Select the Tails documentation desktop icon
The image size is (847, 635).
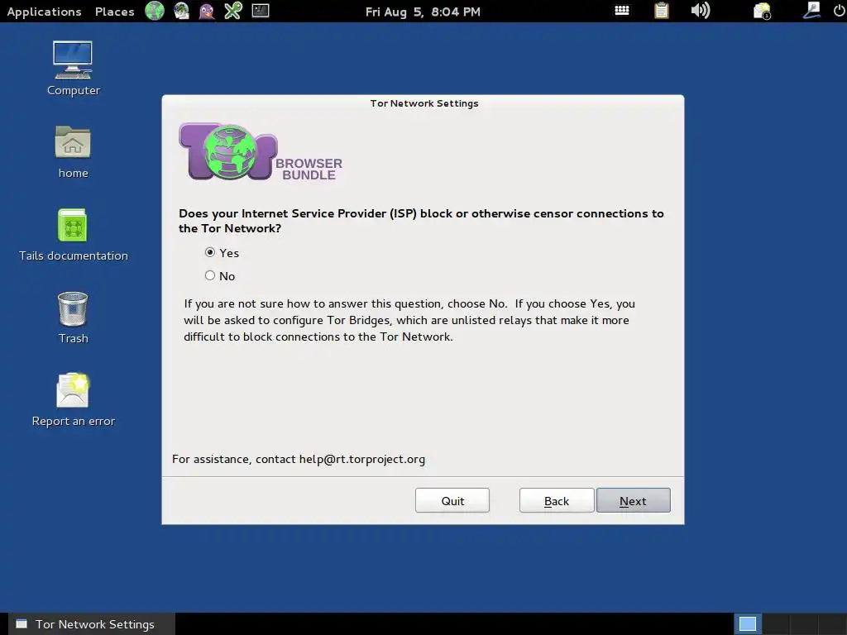coord(73,236)
